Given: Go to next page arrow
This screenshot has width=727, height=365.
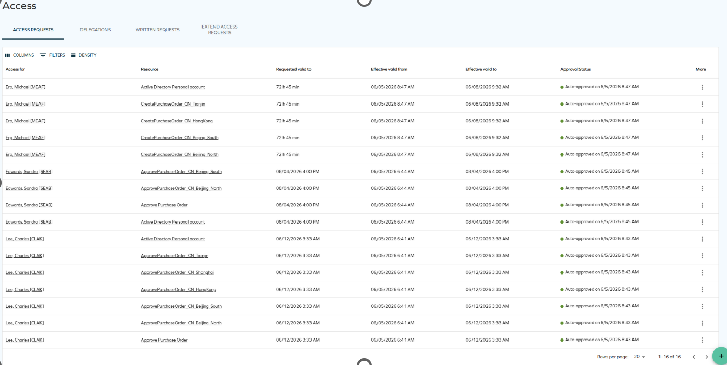Looking at the screenshot, I should [x=706, y=357].
